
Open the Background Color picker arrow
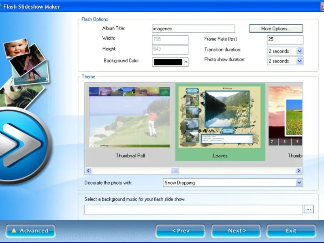tap(186, 62)
